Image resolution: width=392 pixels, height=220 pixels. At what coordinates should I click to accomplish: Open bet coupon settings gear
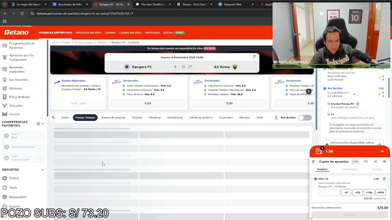[385, 162]
